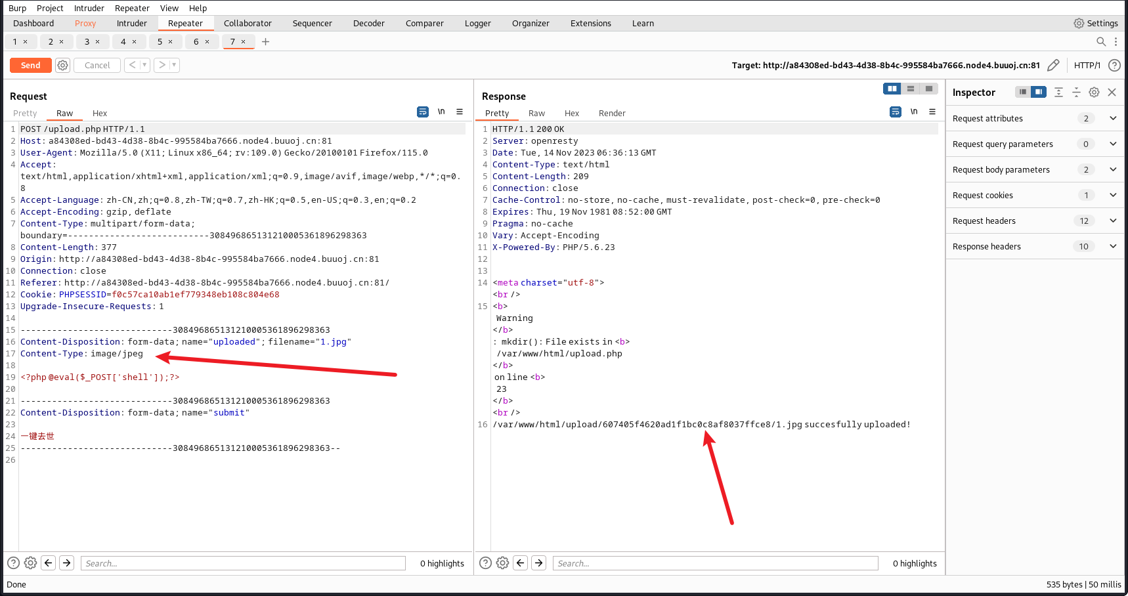Go to previous request search match
Viewport: 1128px width, 596px height.
pyautogui.click(x=48, y=563)
